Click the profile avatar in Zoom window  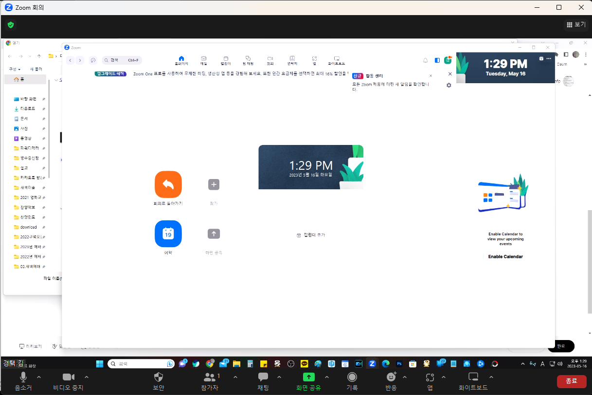448,60
